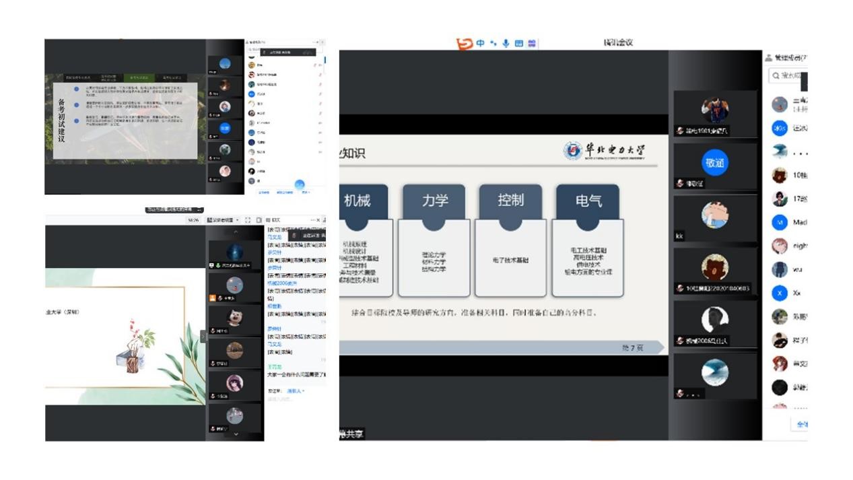The width and height of the screenshot is (853, 480).
Task: Click the fullscreen icon in speaker view toolbar
Action: [248, 220]
